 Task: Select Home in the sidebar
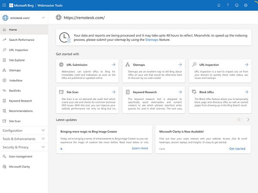(24, 30)
